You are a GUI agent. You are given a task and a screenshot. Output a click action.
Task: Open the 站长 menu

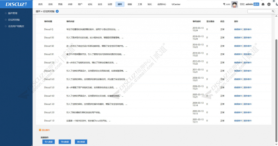click(150, 4)
